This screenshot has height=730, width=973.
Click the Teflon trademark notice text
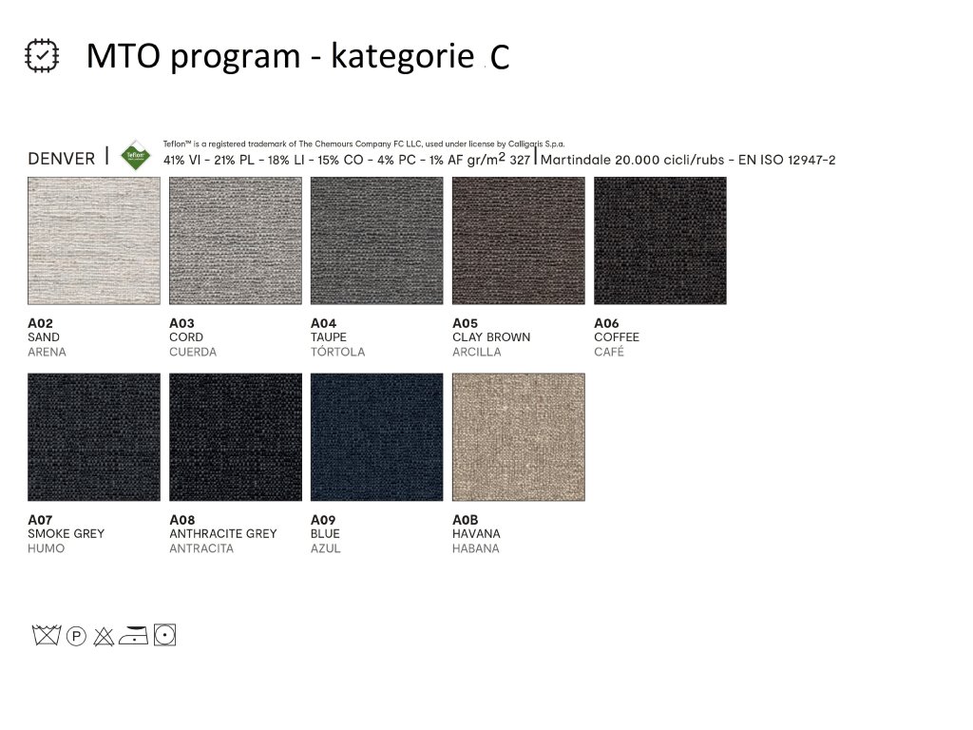pos(364,144)
